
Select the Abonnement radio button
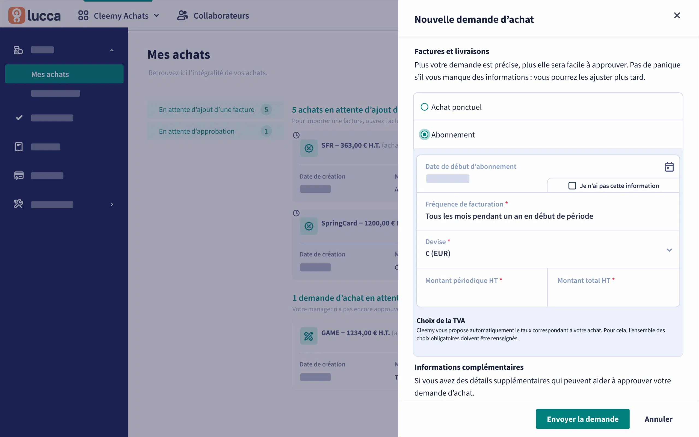pos(424,135)
